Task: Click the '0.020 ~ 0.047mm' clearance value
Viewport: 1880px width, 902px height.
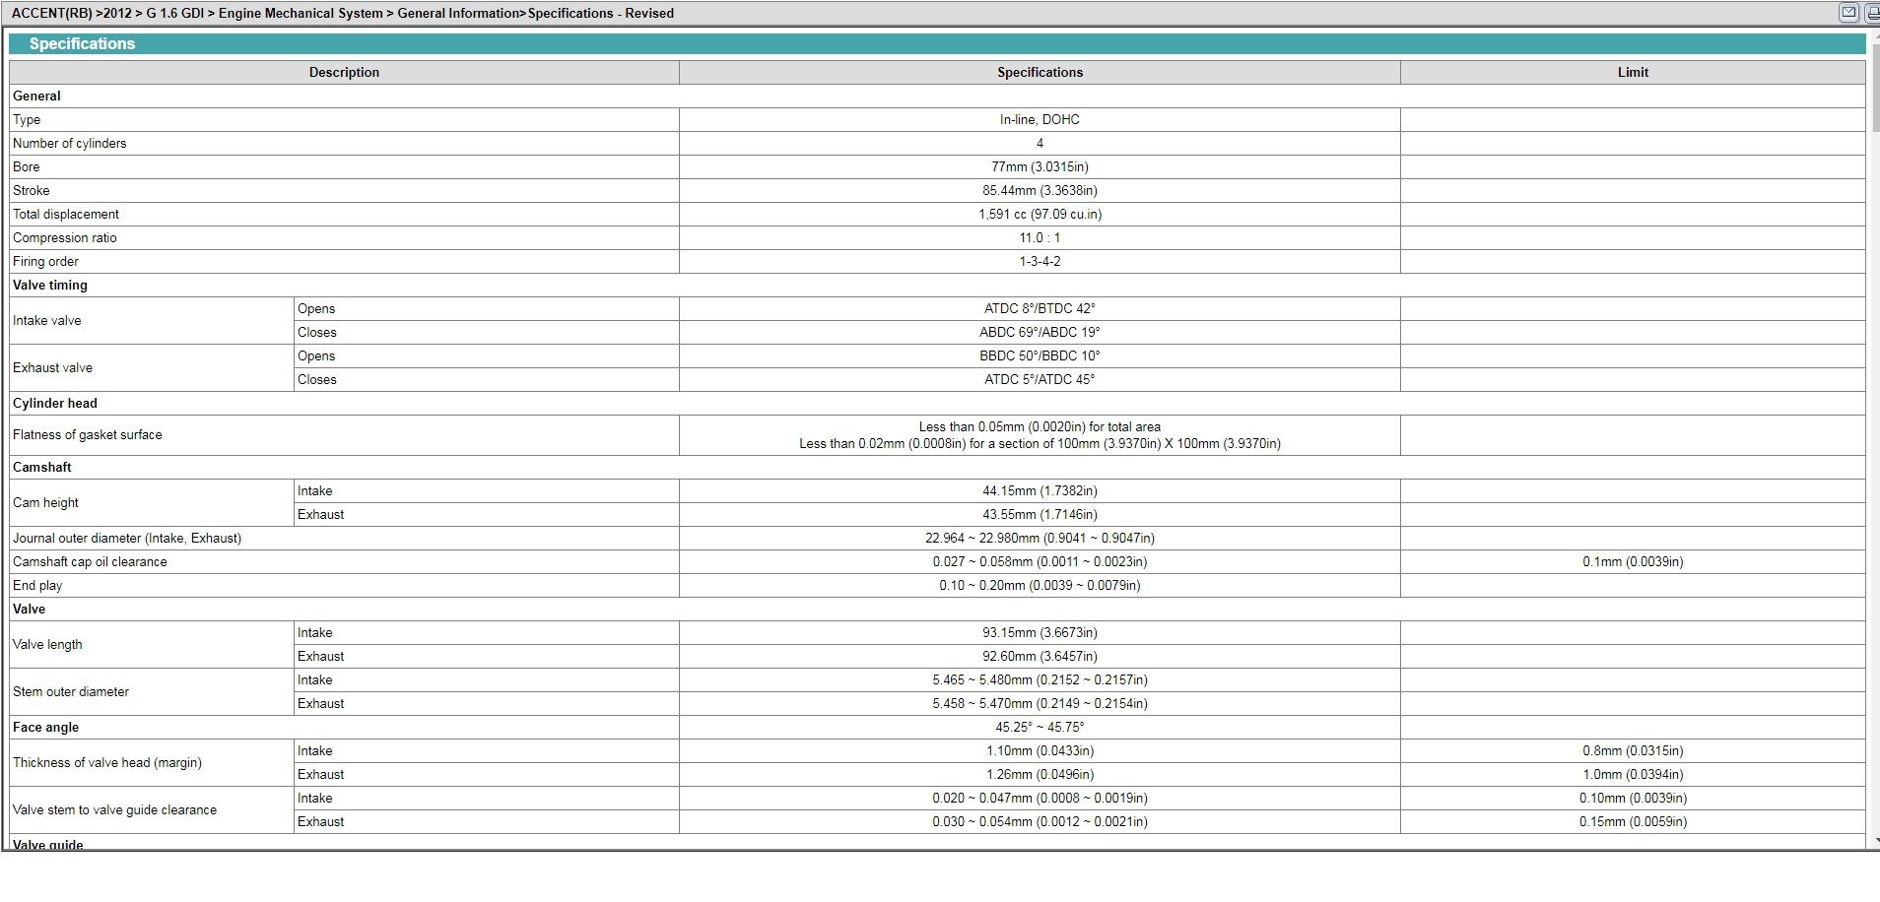Action: pyautogui.click(x=1040, y=798)
